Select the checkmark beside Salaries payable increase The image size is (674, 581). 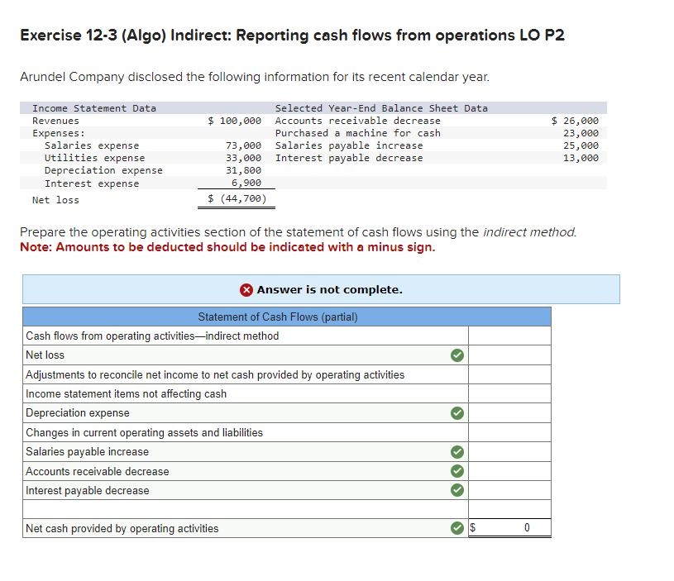[x=457, y=451]
